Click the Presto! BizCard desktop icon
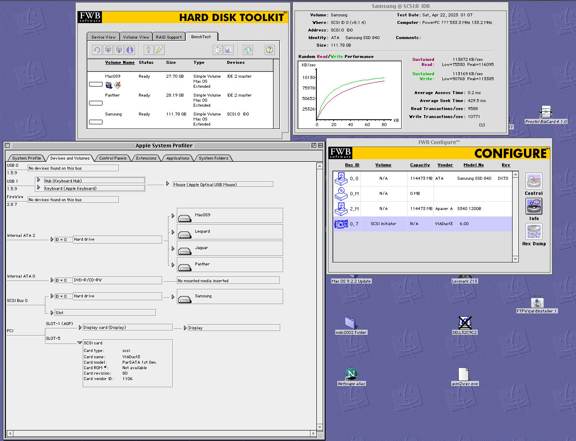This screenshot has height=441, width=576. (546, 113)
